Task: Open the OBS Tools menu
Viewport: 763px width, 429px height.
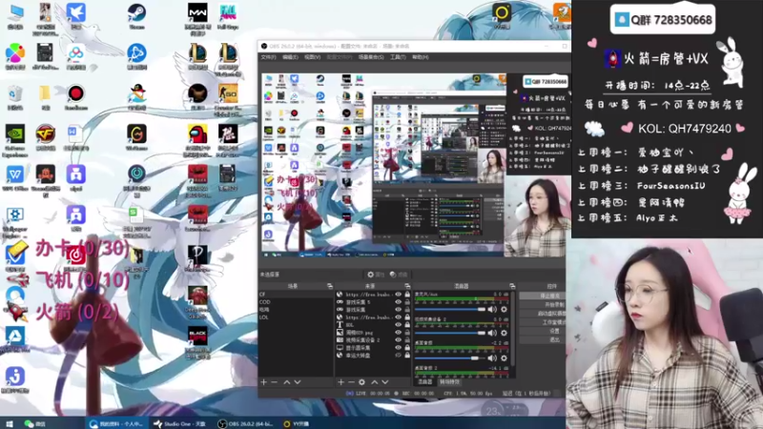Action: tap(398, 57)
